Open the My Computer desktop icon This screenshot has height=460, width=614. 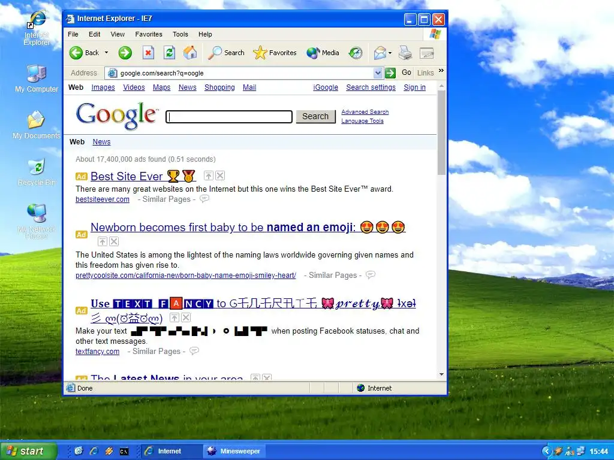coord(37,78)
